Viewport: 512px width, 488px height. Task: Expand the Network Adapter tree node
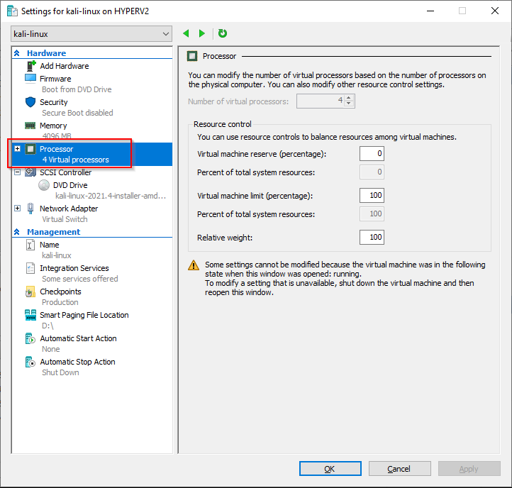18,209
